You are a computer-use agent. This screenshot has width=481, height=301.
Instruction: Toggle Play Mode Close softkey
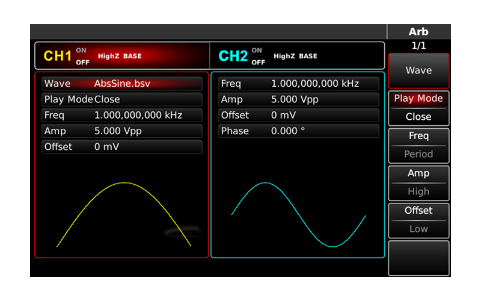click(x=418, y=108)
